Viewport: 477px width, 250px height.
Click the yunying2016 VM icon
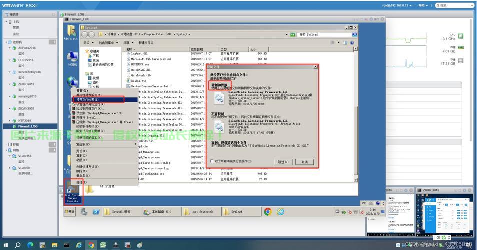click(14, 96)
